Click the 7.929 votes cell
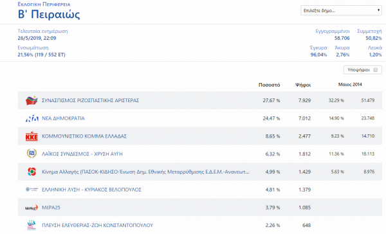Image resolution: width=386 pixels, height=234 pixels. click(x=304, y=100)
